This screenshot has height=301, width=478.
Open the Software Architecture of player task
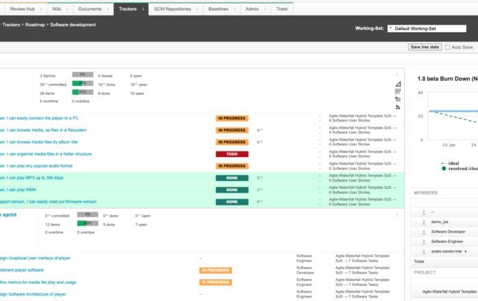pos(33,294)
